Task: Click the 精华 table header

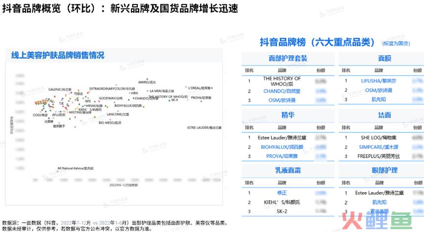Action: pyautogui.click(x=288, y=115)
